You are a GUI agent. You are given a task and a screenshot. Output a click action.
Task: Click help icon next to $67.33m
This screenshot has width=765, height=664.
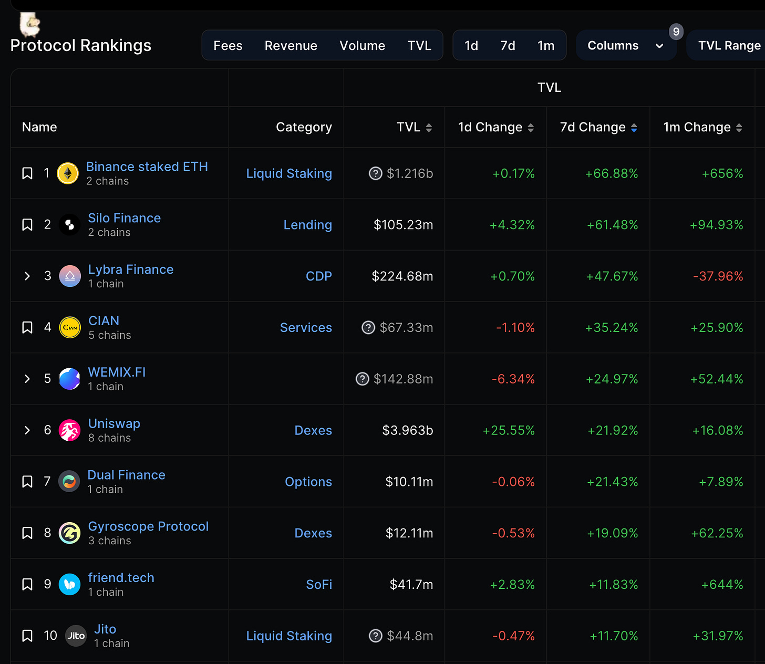pyautogui.click(x=369, y=327)
